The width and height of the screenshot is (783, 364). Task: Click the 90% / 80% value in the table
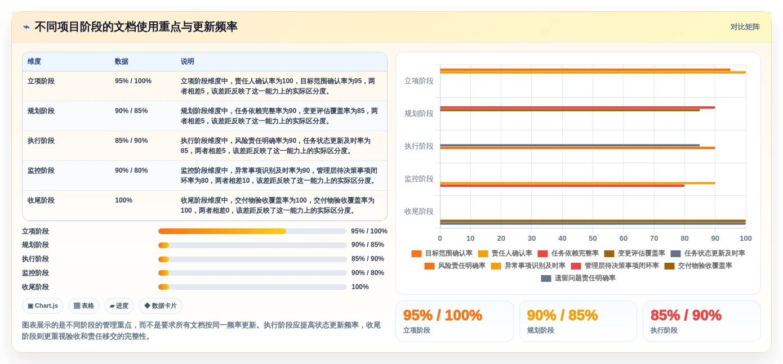(x=131, y=170)
